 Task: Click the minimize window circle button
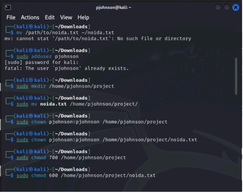(218, 7)
